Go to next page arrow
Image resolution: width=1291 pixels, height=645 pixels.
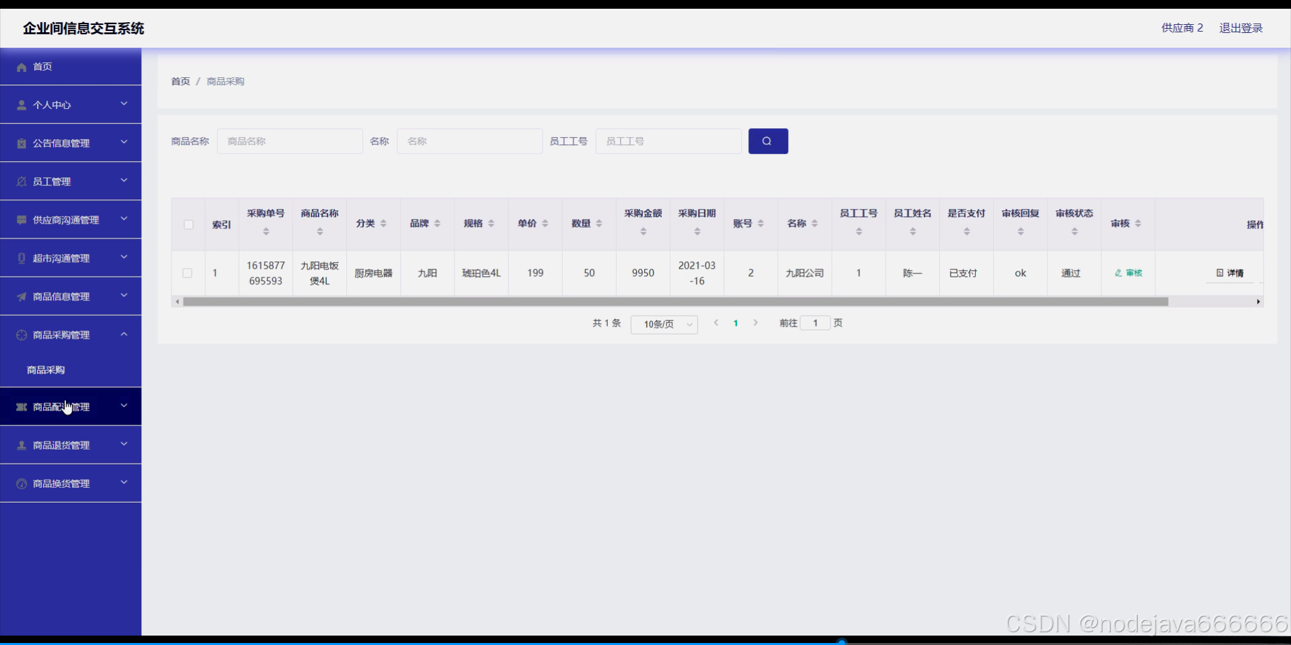pyautogui.click(x=756, y=323)
